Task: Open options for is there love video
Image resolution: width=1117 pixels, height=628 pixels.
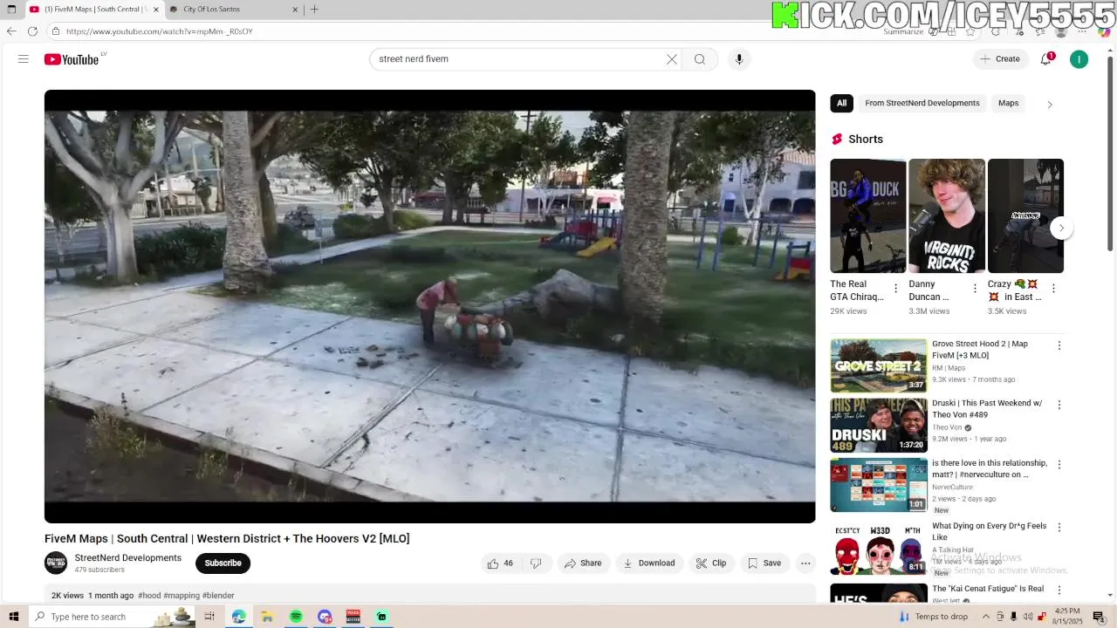Action: (x=1059, y=465)
